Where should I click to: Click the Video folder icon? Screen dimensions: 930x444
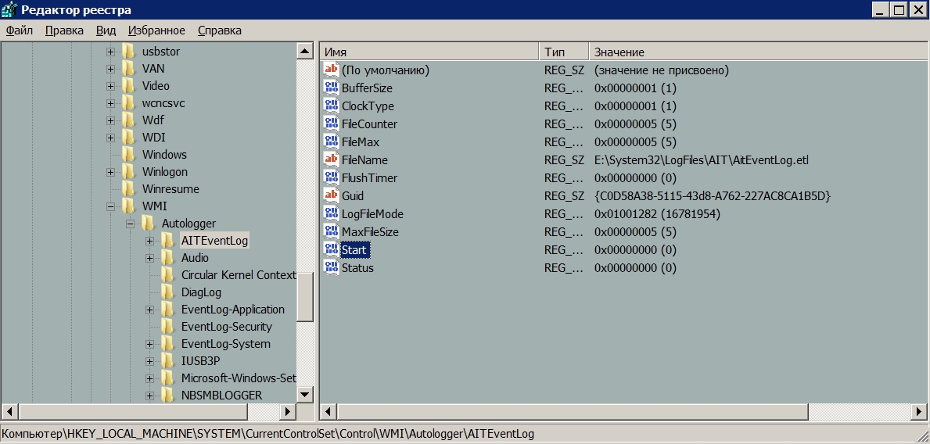coord(129,86)
